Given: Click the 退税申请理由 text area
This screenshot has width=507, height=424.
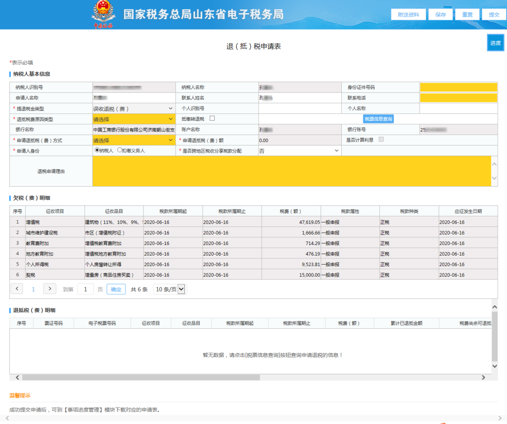Looking at the screenshot, I should tap(292, 171).
